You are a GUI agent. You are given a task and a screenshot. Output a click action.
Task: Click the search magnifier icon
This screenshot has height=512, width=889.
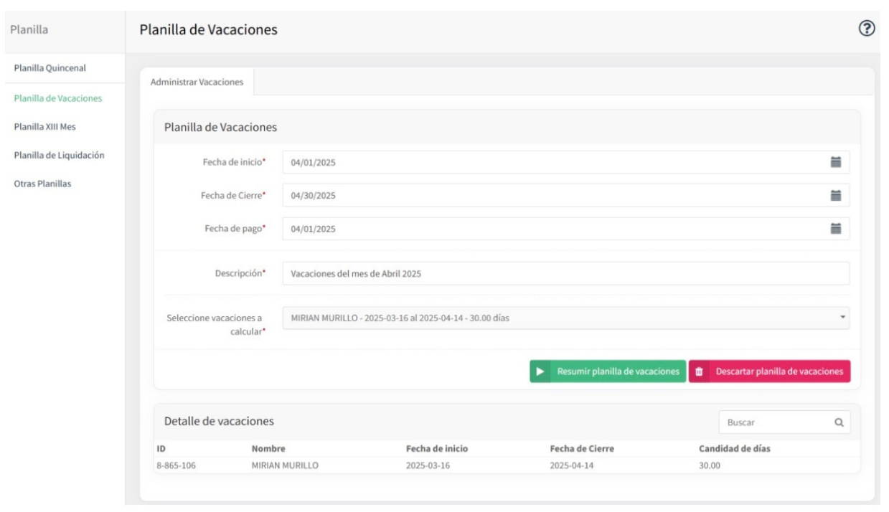[x=838, y=422]
